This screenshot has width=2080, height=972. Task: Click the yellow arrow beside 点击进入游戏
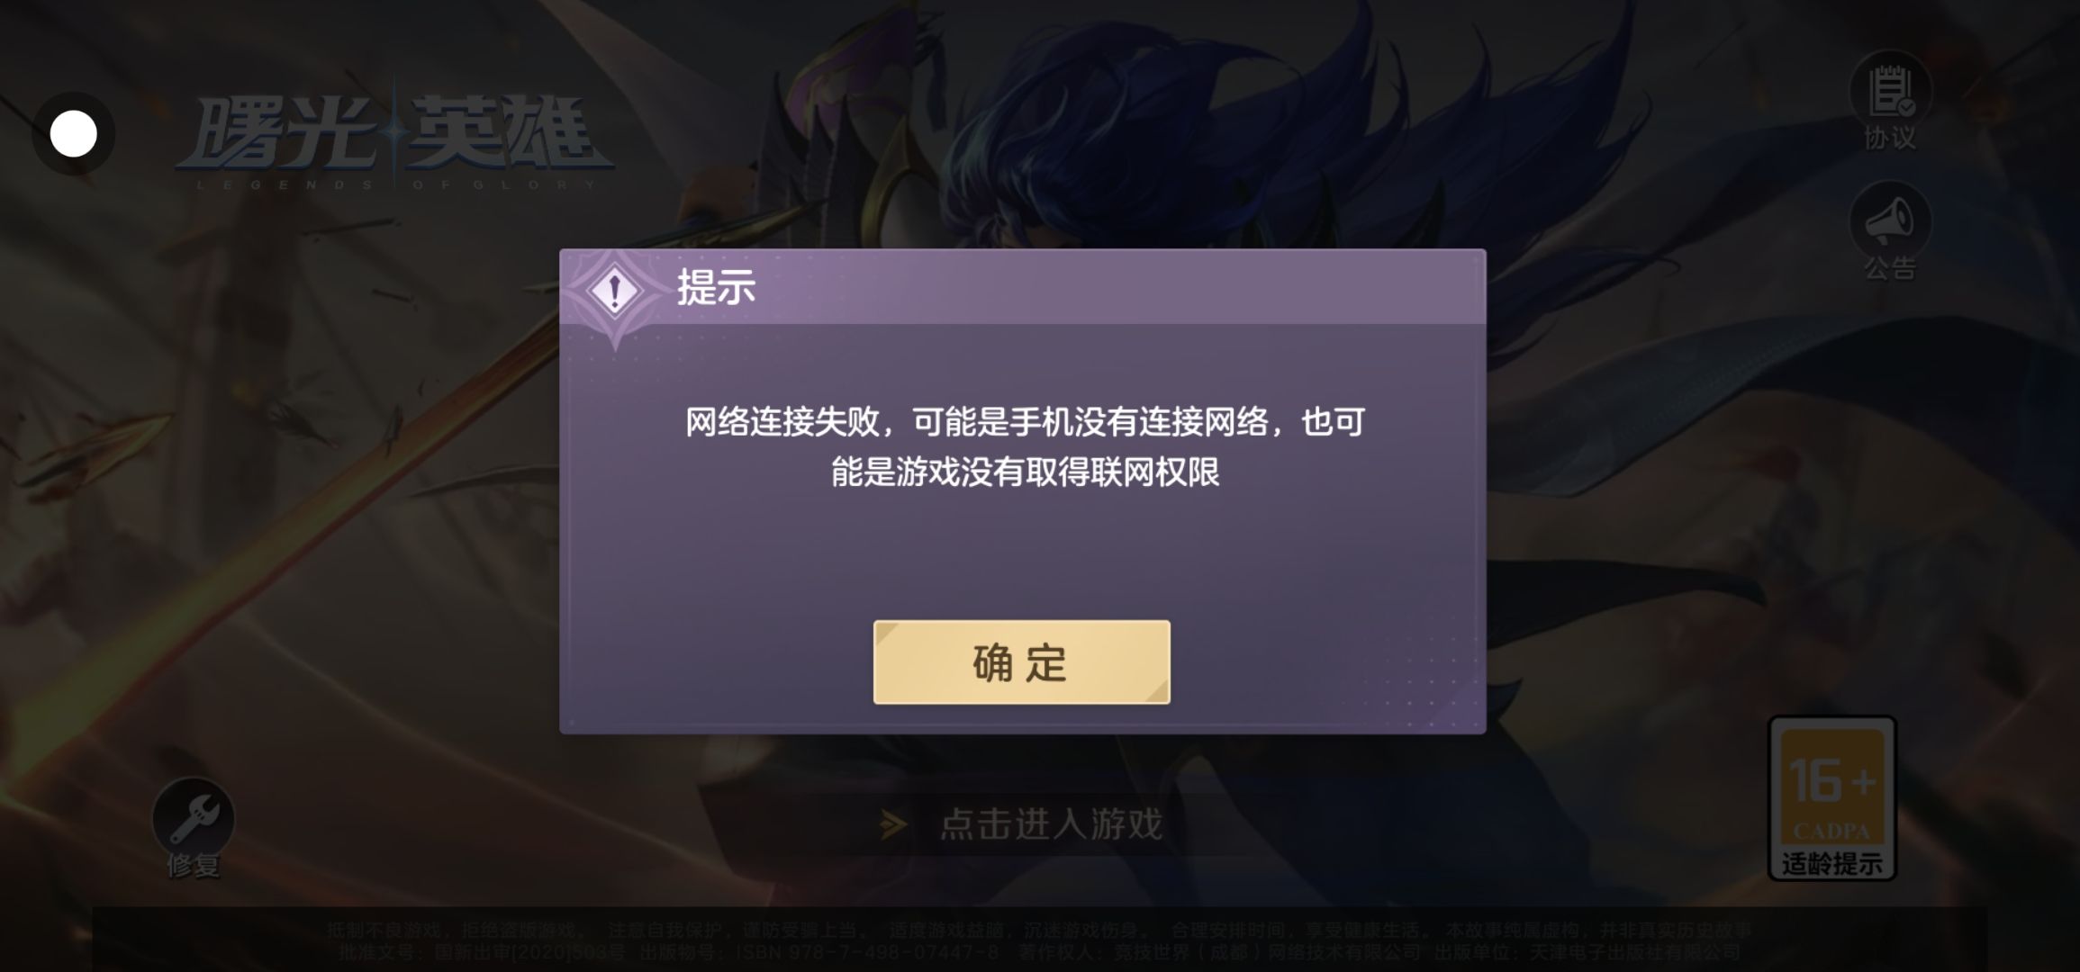[892, 823]
